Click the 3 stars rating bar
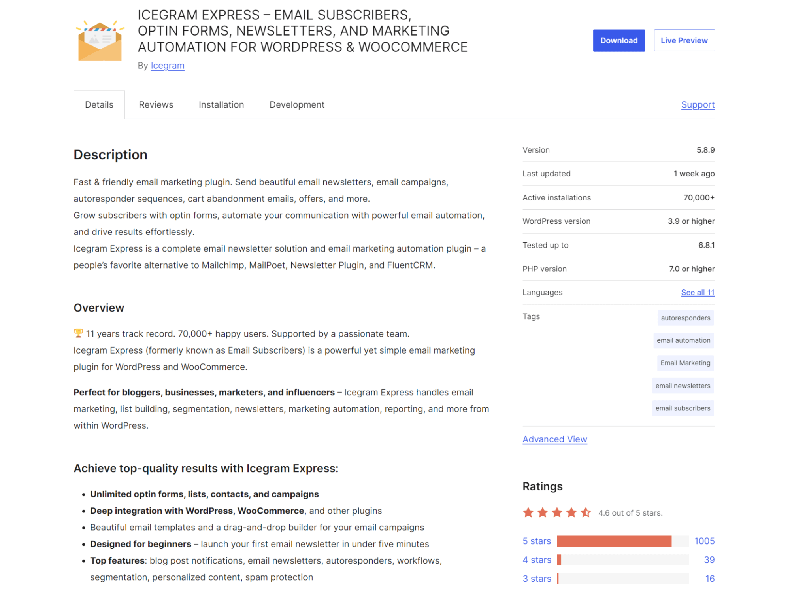 click(x=622, y=579)
